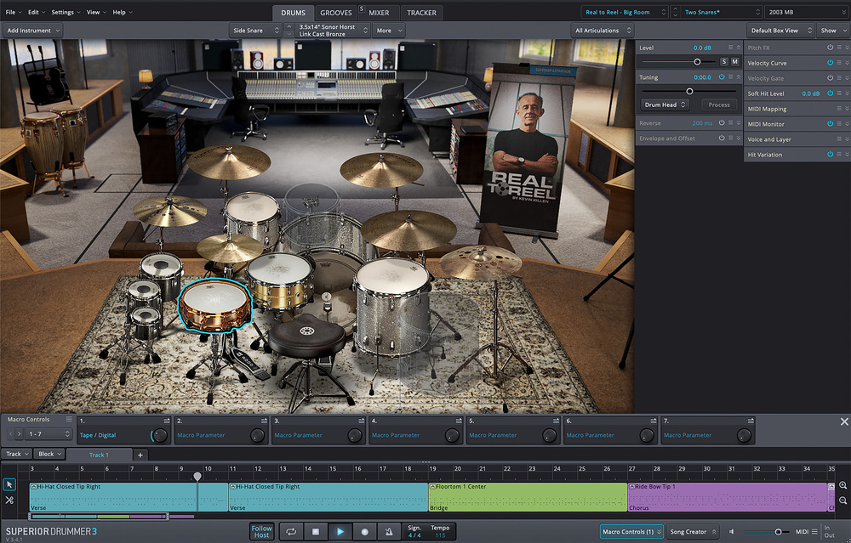Select the scissors cut tool
Screen dimensions: 851x543
point(9,501)
